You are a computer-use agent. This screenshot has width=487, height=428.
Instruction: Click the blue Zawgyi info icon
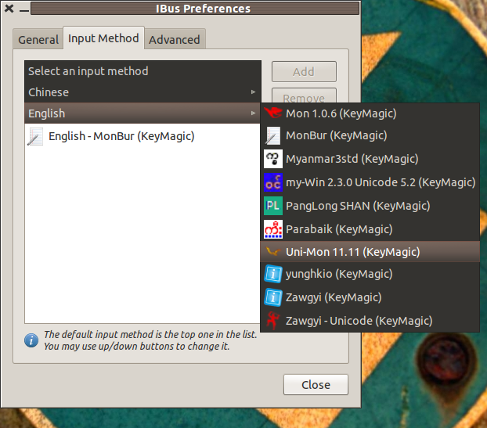click(272, 297)
